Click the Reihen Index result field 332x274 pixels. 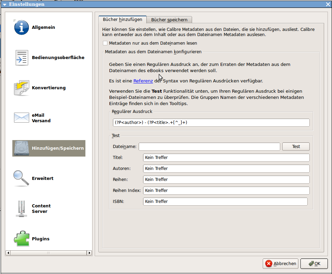click(226, 191)
